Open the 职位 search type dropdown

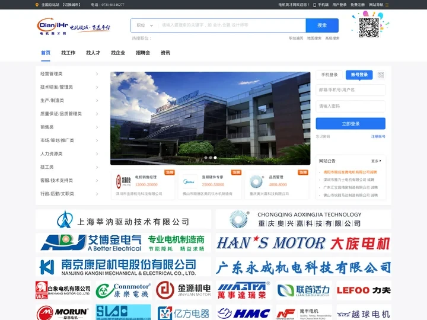tap(145, 25)
